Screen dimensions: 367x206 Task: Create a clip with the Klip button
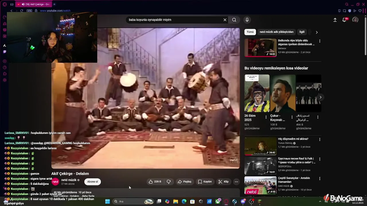pyautogui.click(x=223, y=182)
